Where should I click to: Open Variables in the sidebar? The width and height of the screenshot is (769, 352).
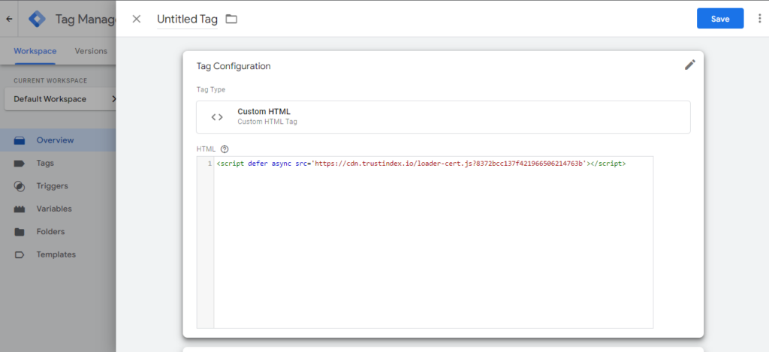pyautogui.click(x=53, y=209)
